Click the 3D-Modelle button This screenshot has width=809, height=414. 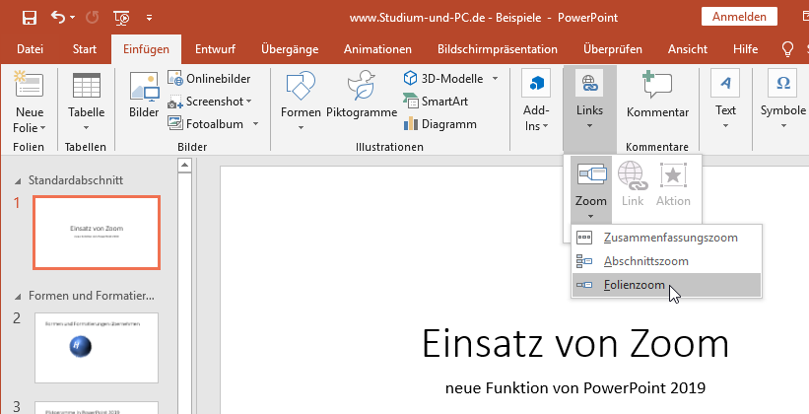coord(443,79)
